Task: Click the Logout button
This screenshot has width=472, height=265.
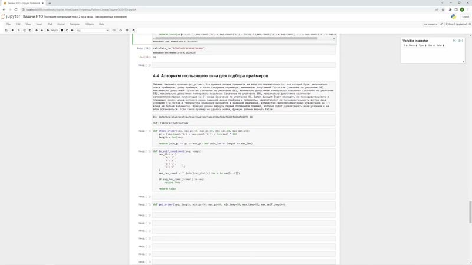Action: pos(466,17)
